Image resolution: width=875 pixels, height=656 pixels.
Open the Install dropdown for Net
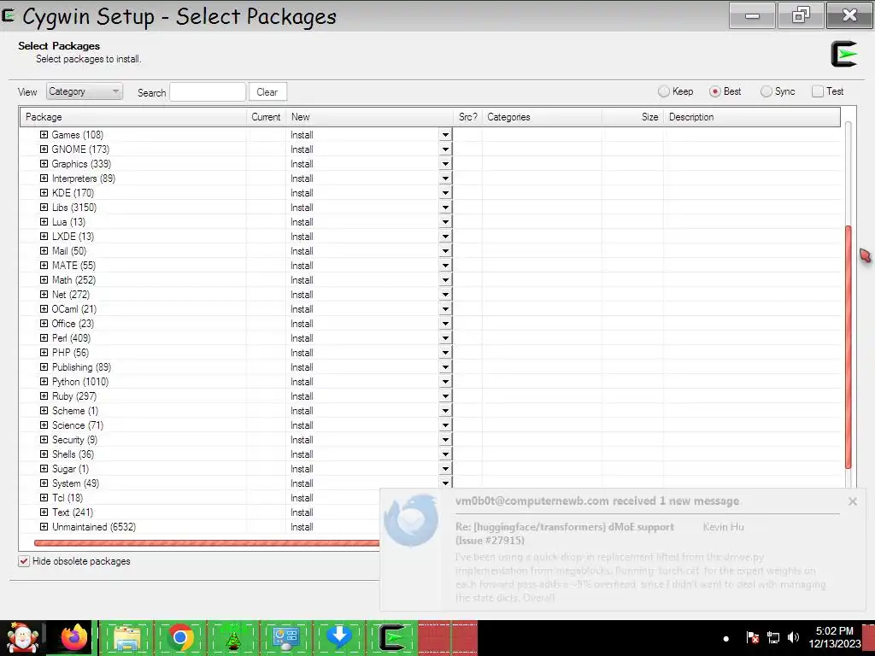click(x=445, y=295)
